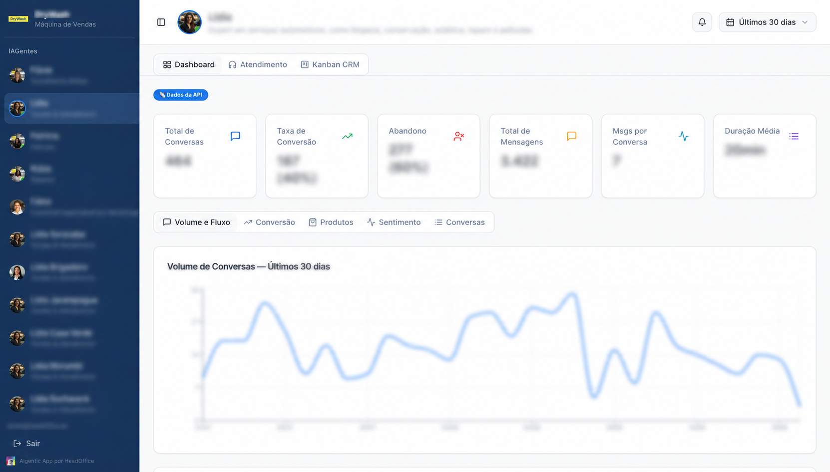Click the Total de Conversas card label
This screenshot has height=472, width=830.
click(184, 136)
